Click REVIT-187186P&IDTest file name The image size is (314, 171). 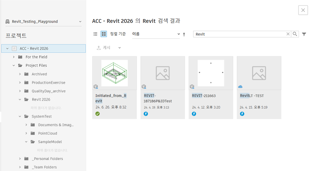click(x=158, y=98)
